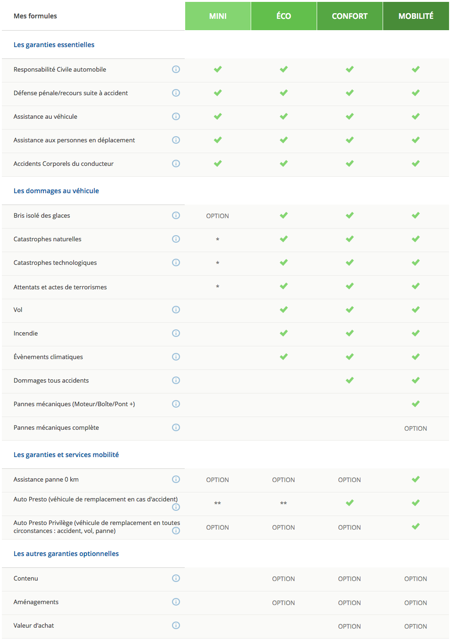
Task: Select the MINI formula tab
Action: [217, 16]
